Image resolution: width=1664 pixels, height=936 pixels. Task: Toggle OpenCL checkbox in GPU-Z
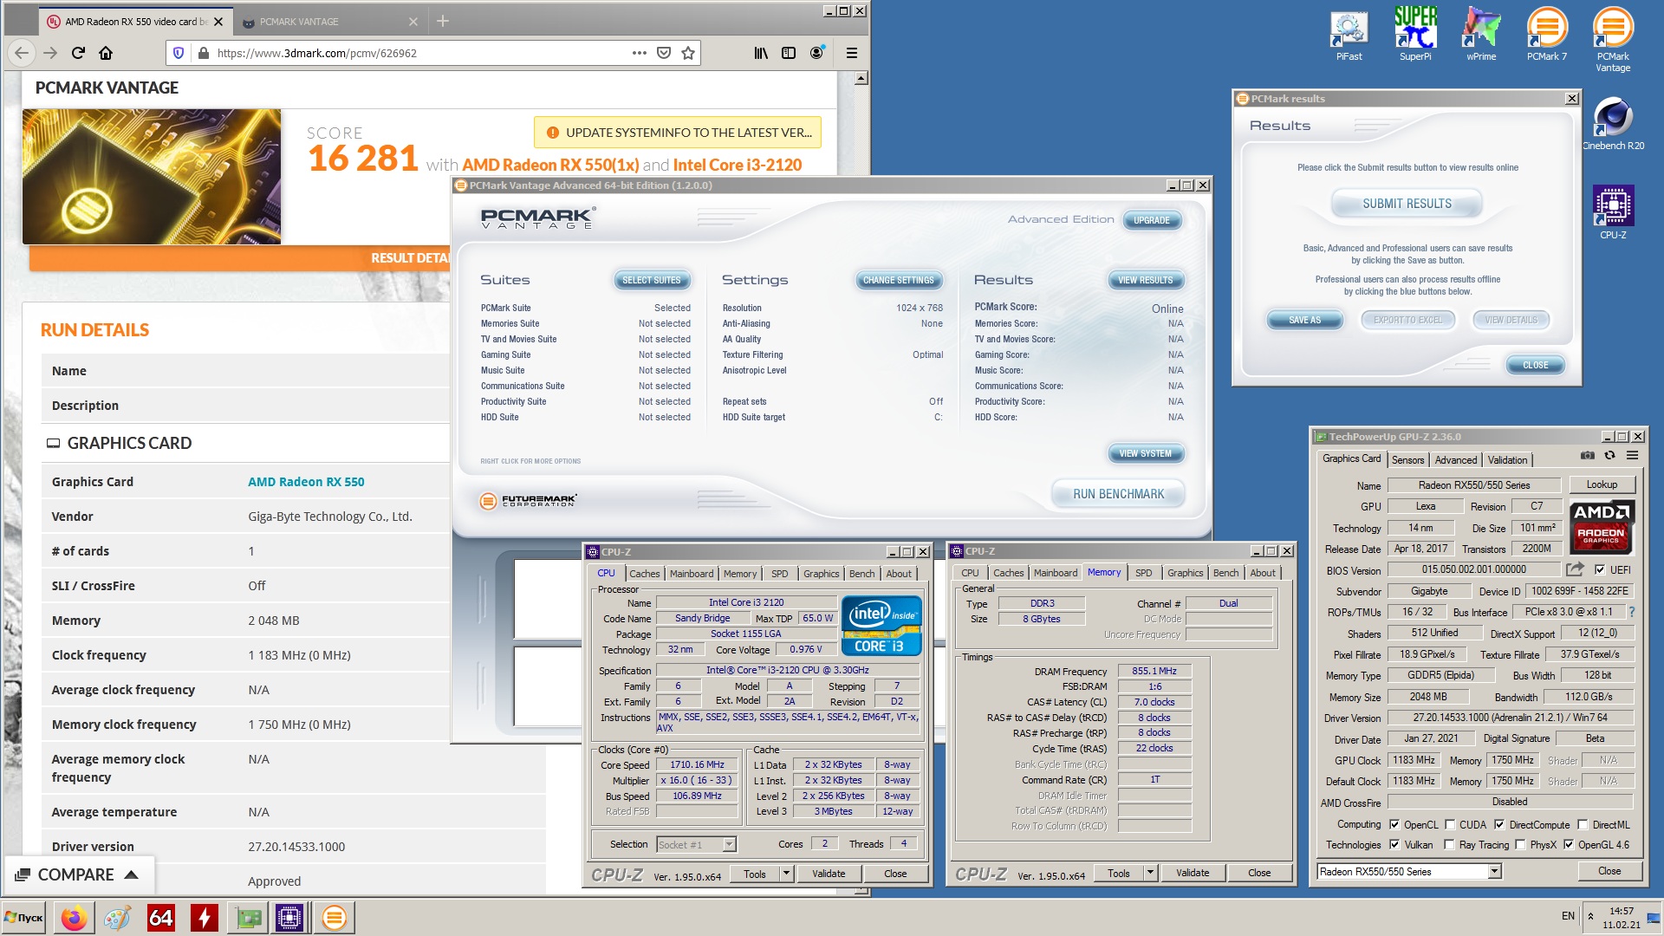point(1394,824)
